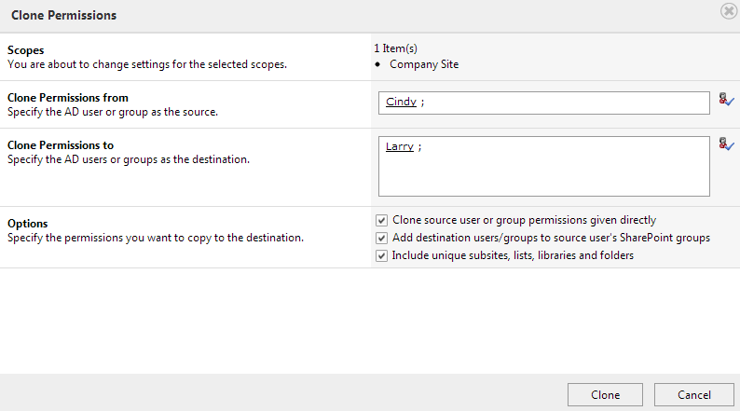Viewport: 740px width, 411px height.
Task: Click the Clone Permissions from heading
Action: [x=67, y=98]
